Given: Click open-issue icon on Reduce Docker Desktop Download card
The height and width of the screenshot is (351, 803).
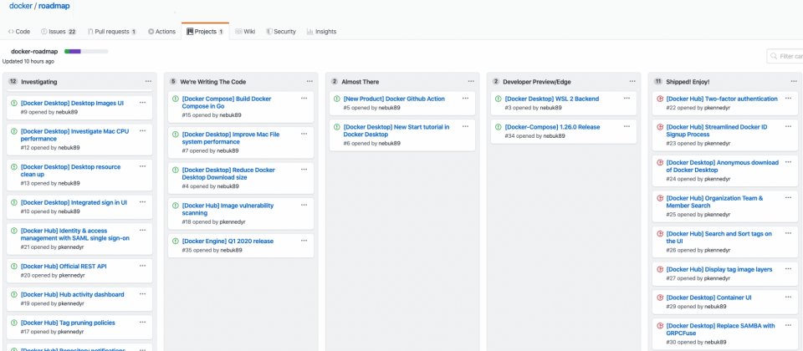Looking at the screenshot, I should pos(175,170).
